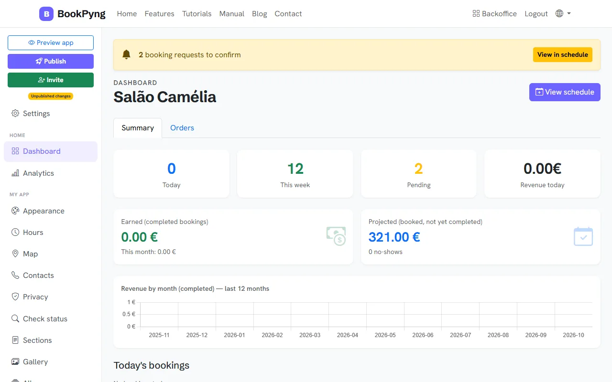Image resolution: width=612 pixels, height=382 pixels.
Task: Open Hours label in the sidebar
Action: click(33, 233)
